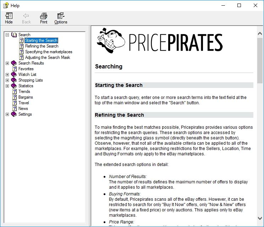This screenshot has width=264, height=227.
Task: Select the Settings book label
Action: pyautogui.click(x=25, y=114)
